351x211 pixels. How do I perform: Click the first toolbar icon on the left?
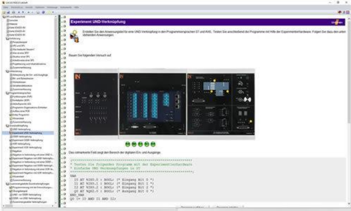[x=4, y=12]
